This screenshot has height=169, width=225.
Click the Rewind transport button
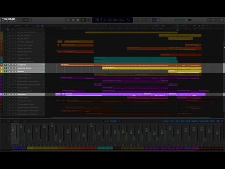(68, 20)
